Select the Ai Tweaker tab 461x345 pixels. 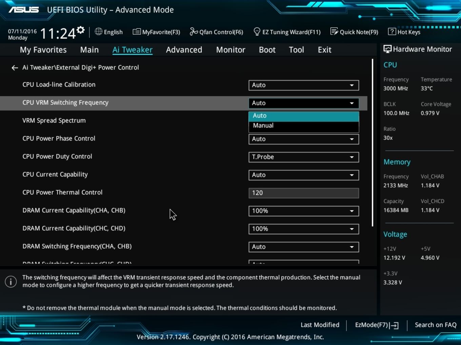pyautogui.click(x=133, y=50)
